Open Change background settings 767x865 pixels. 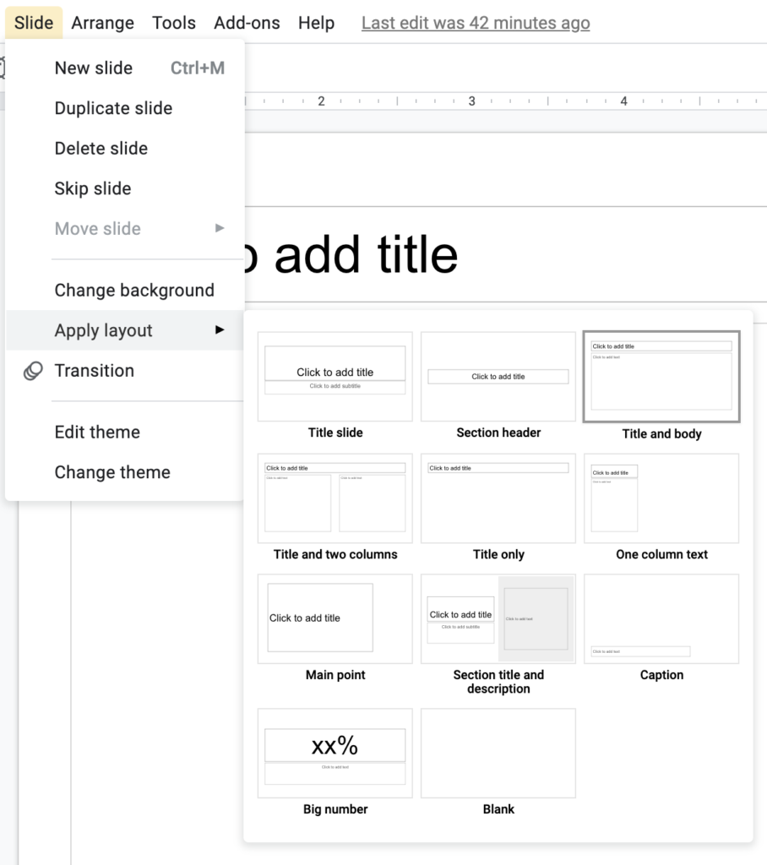133,290
